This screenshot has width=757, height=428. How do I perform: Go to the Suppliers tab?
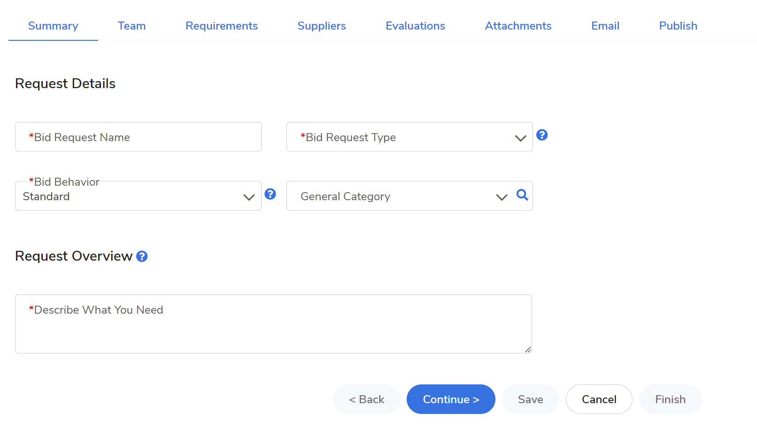click(x=322, y=26)
